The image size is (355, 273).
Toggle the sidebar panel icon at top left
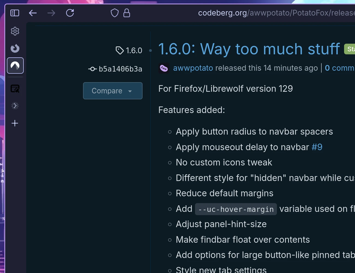[15, 13]
